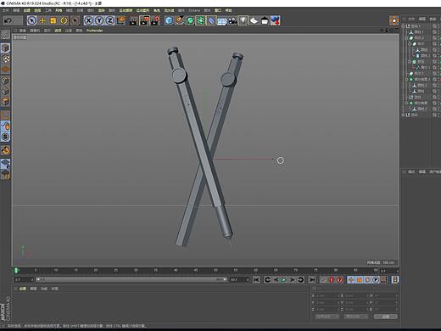441x331 pixels.
Task: Expand the top null object in object tree
Action: point(404,25)
